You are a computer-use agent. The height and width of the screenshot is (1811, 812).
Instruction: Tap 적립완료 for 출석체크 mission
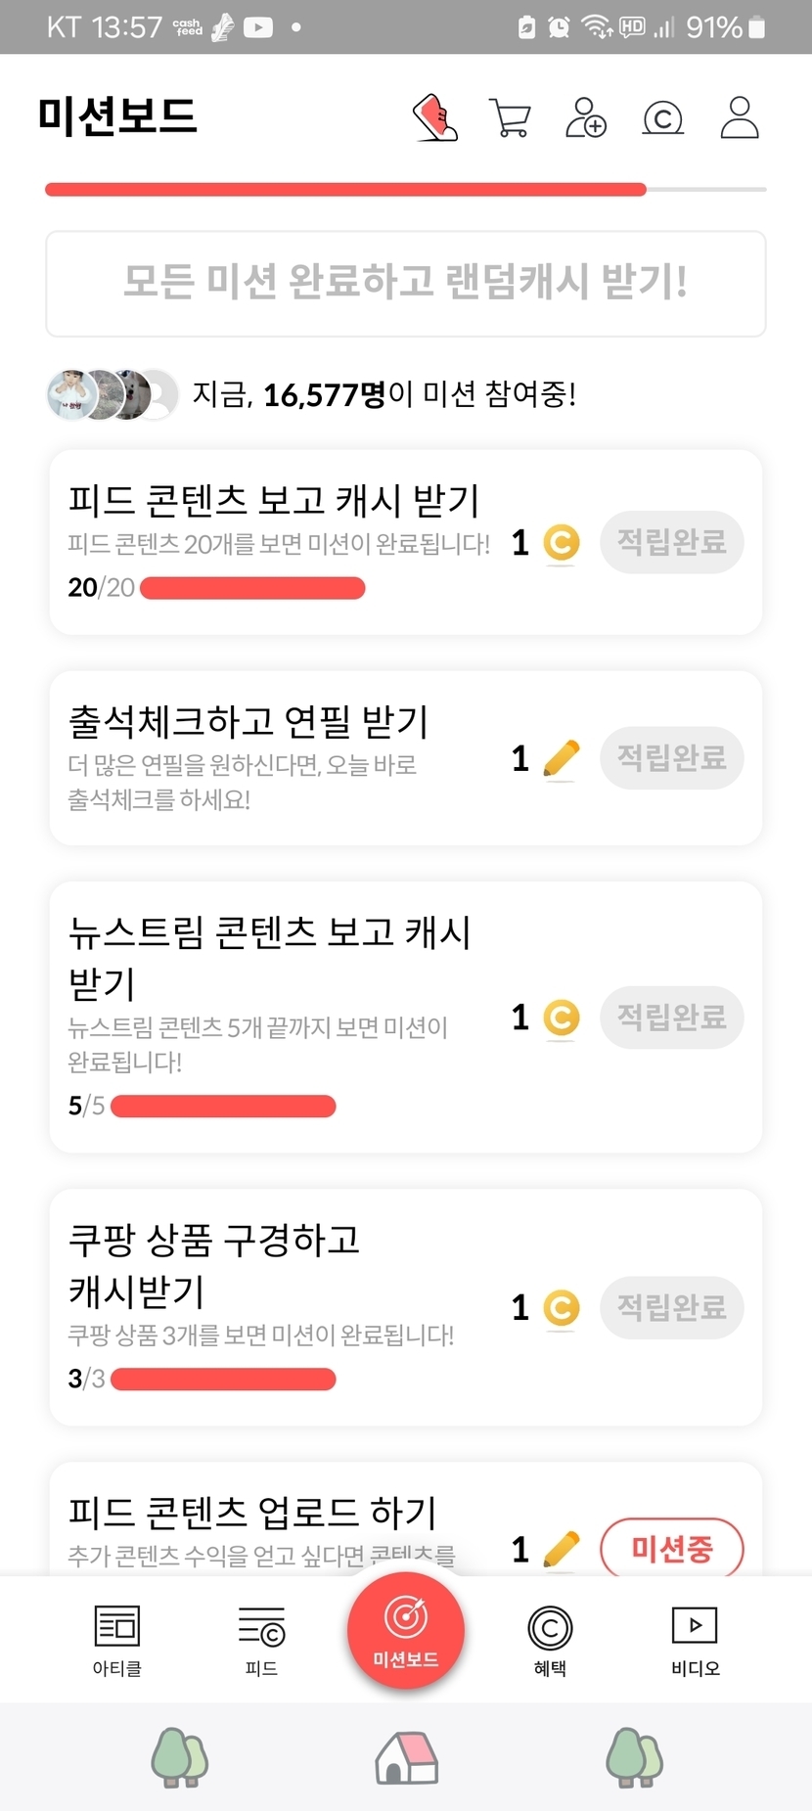(671, 757)
